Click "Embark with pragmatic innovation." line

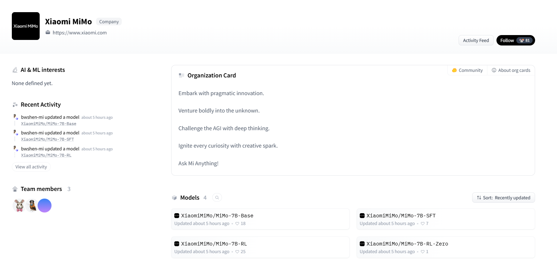click(221, 93)
